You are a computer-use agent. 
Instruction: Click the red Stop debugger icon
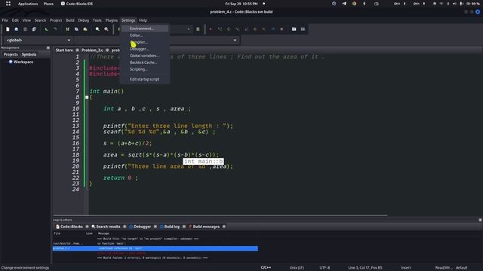tap(281, 29)
